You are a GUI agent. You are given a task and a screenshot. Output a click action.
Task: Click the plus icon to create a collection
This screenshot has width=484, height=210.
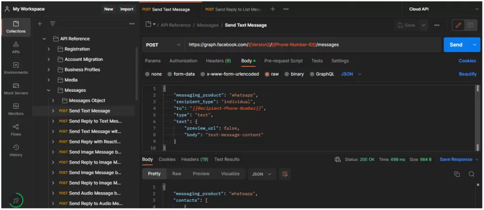40,24
